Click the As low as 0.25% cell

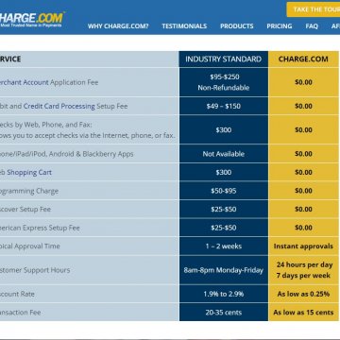[303, 294]
